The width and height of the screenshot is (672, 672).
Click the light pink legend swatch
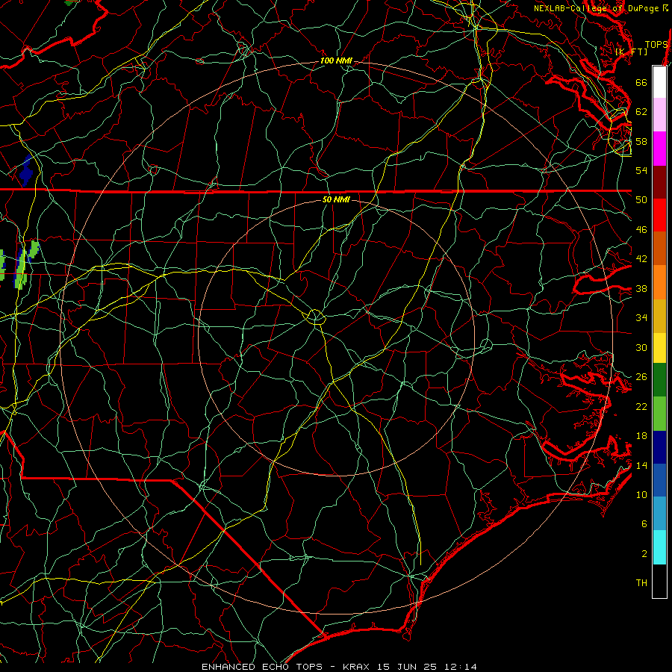point(659,115)
